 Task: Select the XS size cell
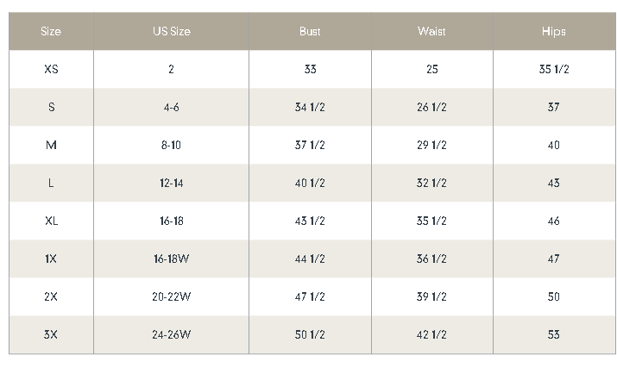(51, 70)
